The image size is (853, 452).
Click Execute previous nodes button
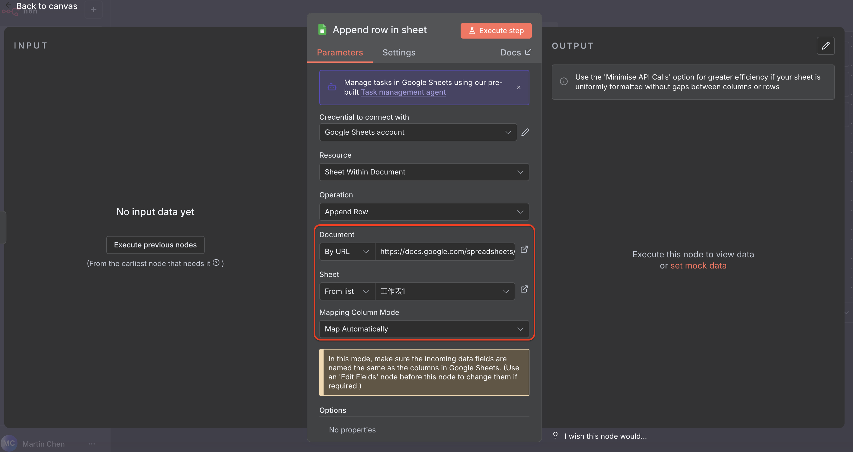[155, 245]
